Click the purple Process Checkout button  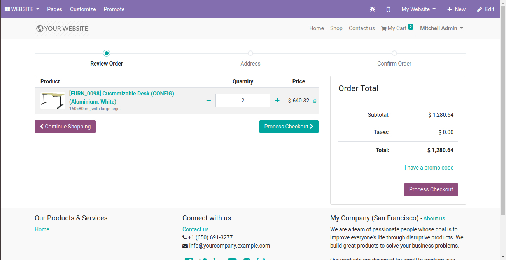(431, 189)
